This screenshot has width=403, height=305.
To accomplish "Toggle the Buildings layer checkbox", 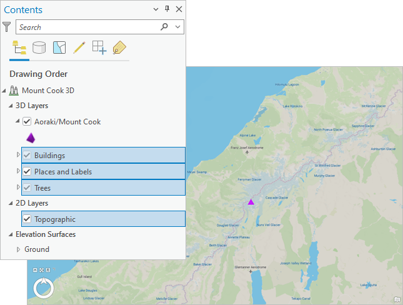I will coord(27,155).
